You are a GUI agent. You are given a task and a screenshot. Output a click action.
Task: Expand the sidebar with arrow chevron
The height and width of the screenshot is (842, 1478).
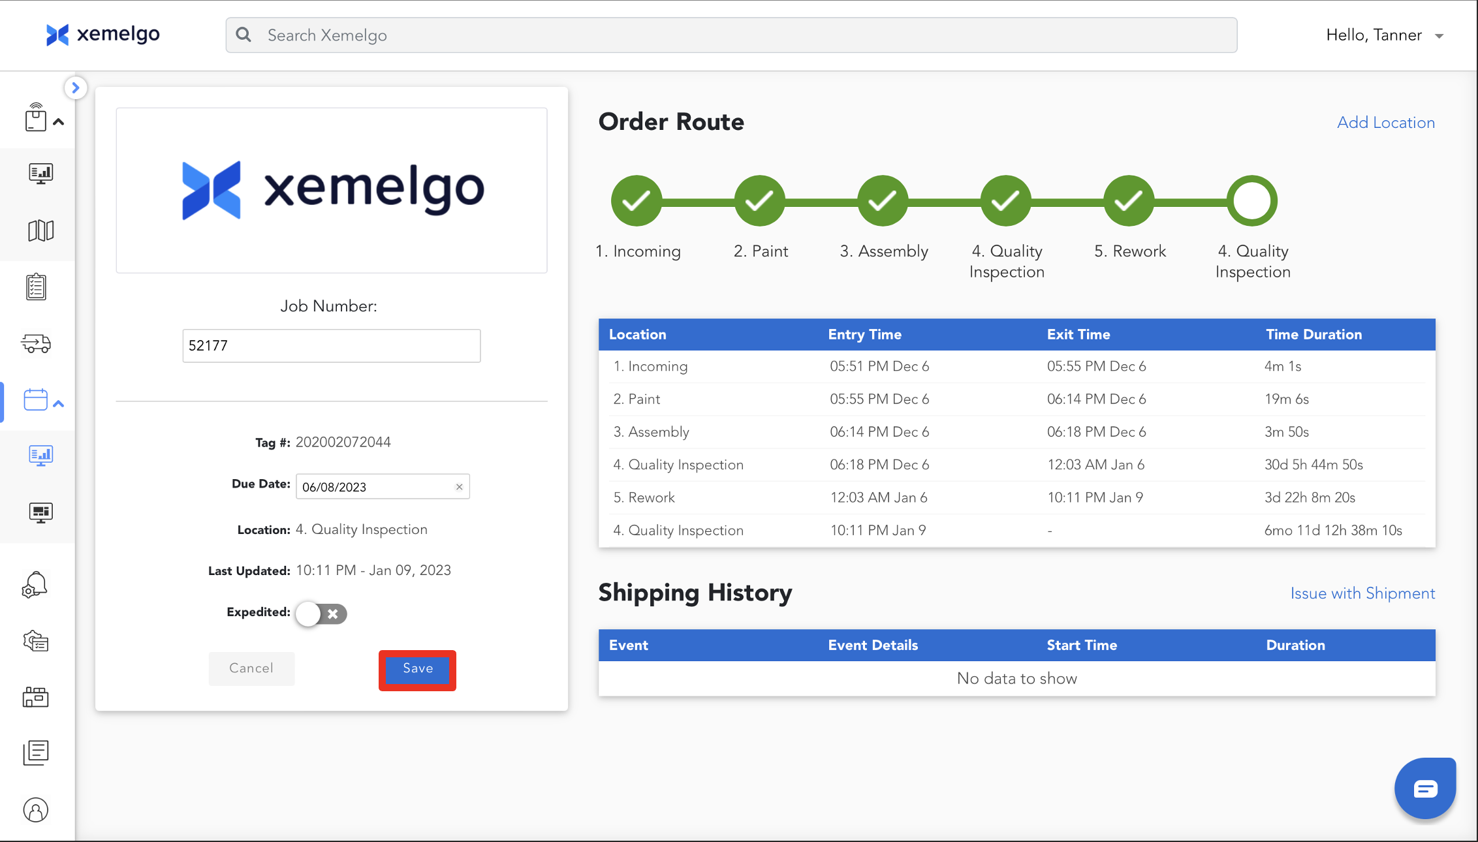(x=76, y=87)
